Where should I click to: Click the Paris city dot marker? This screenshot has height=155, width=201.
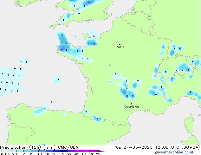(120, 44)
